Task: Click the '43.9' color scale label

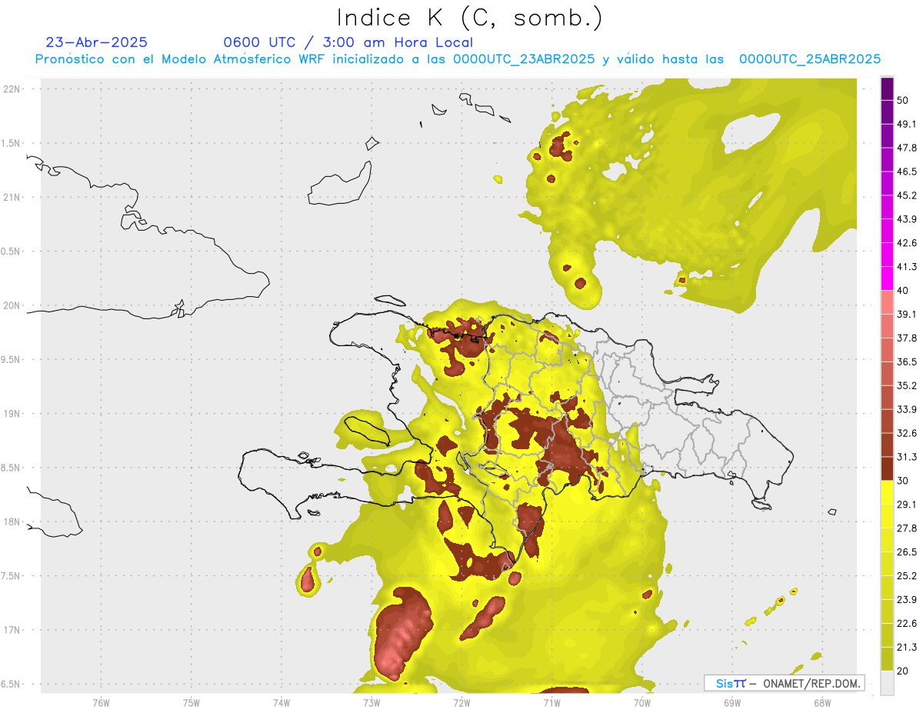Action: click(907, 219)
